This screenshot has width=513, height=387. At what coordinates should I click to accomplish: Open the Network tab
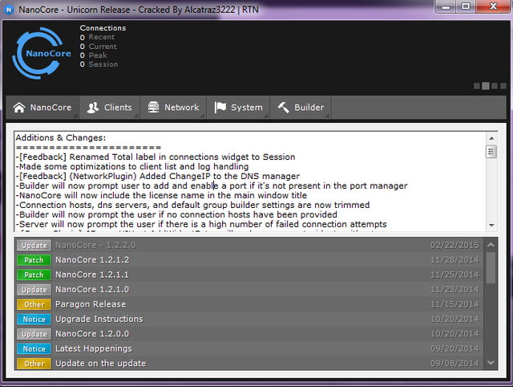tap(173, 108)
